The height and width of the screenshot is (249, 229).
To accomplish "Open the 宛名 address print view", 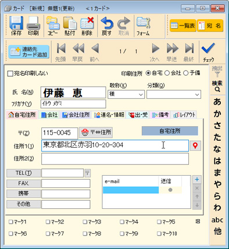I will click(x=210, y=26).
